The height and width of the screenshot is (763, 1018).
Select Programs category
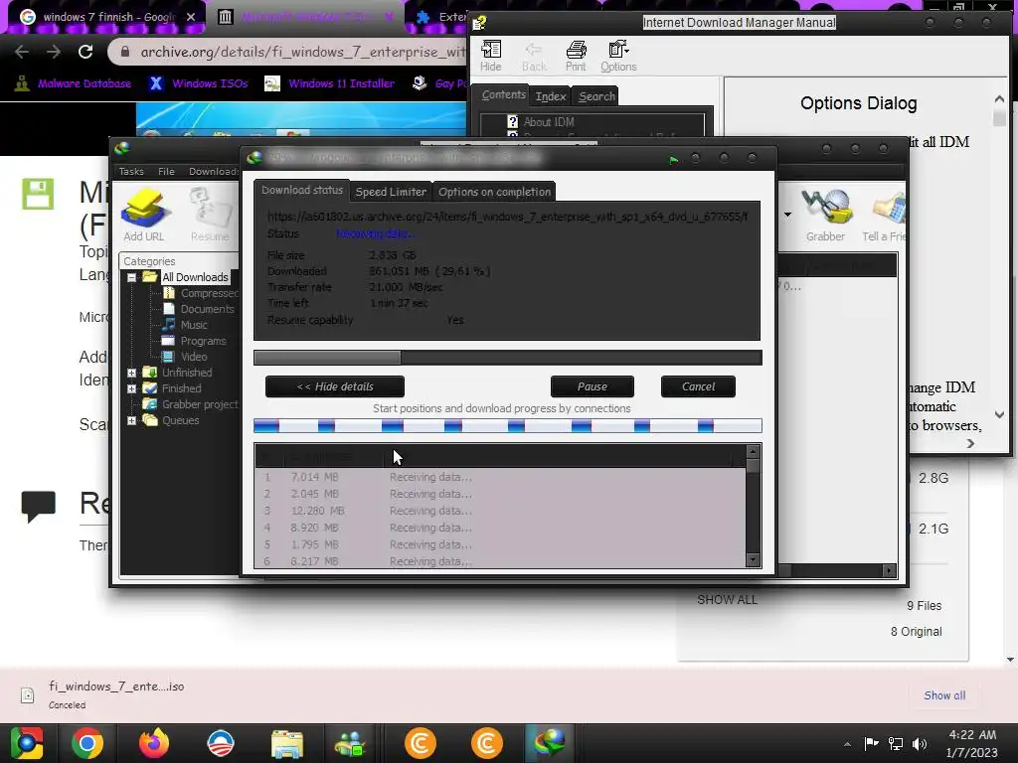203,341
